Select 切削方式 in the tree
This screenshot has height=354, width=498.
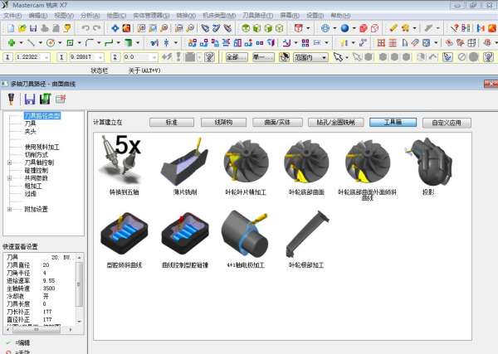(x=37, y=155)
